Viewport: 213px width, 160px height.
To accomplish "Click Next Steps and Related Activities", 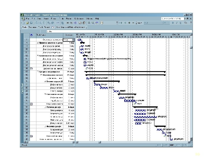I will tap(71, 27).
